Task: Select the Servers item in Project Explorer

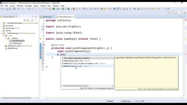Action: (x=8, y=31)
